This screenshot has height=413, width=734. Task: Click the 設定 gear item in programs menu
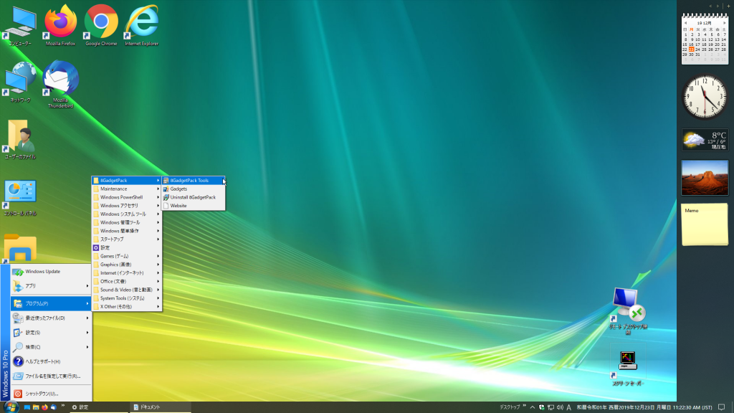tap(126, 247)
